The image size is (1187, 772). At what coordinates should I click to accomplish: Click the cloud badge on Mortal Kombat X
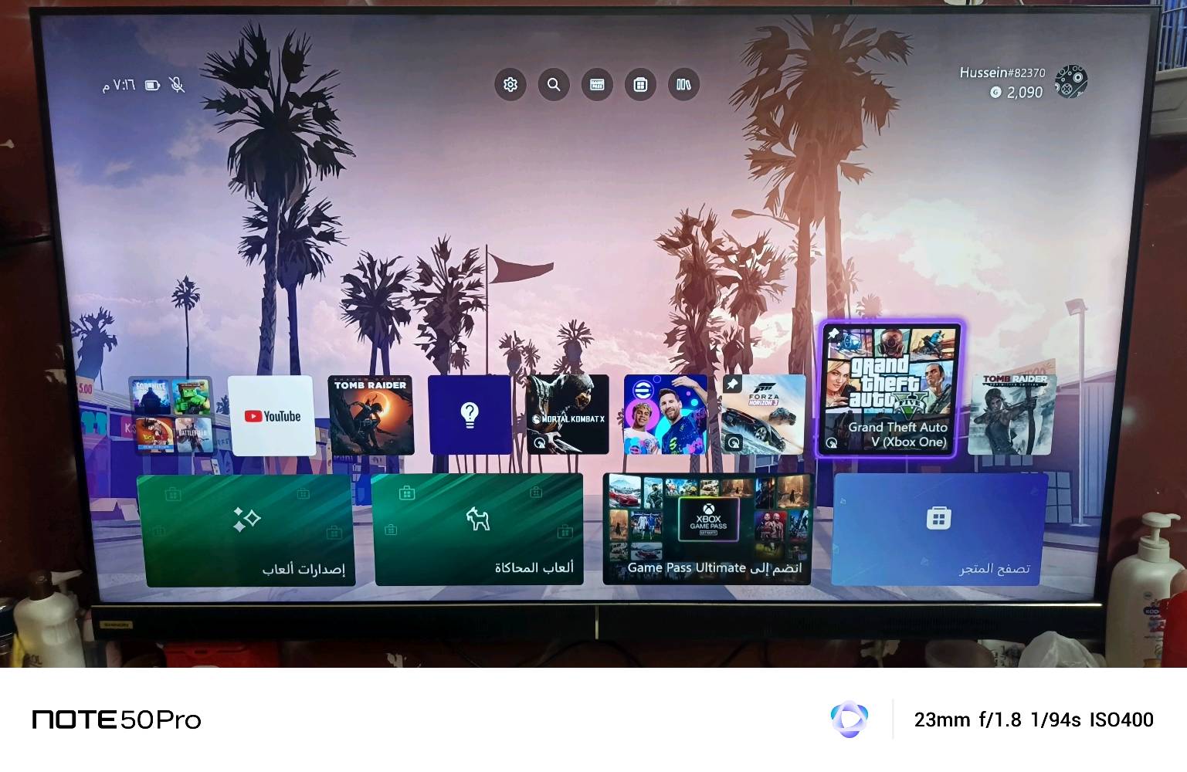point(539,443)
